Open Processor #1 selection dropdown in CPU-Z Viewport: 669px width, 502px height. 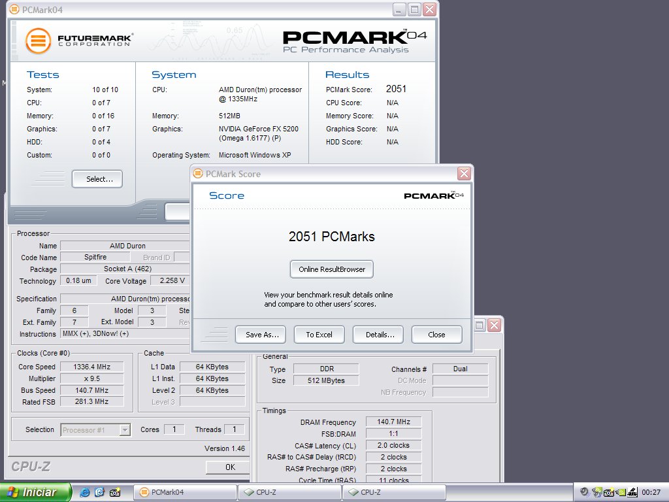pos(95,430)
